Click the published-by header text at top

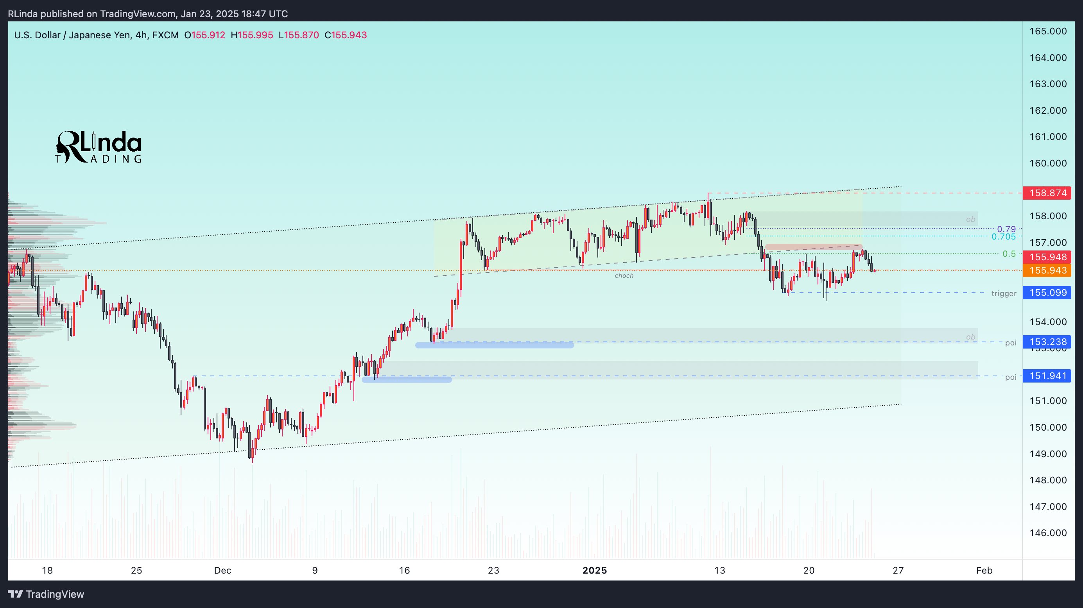(x=148, y=14)
